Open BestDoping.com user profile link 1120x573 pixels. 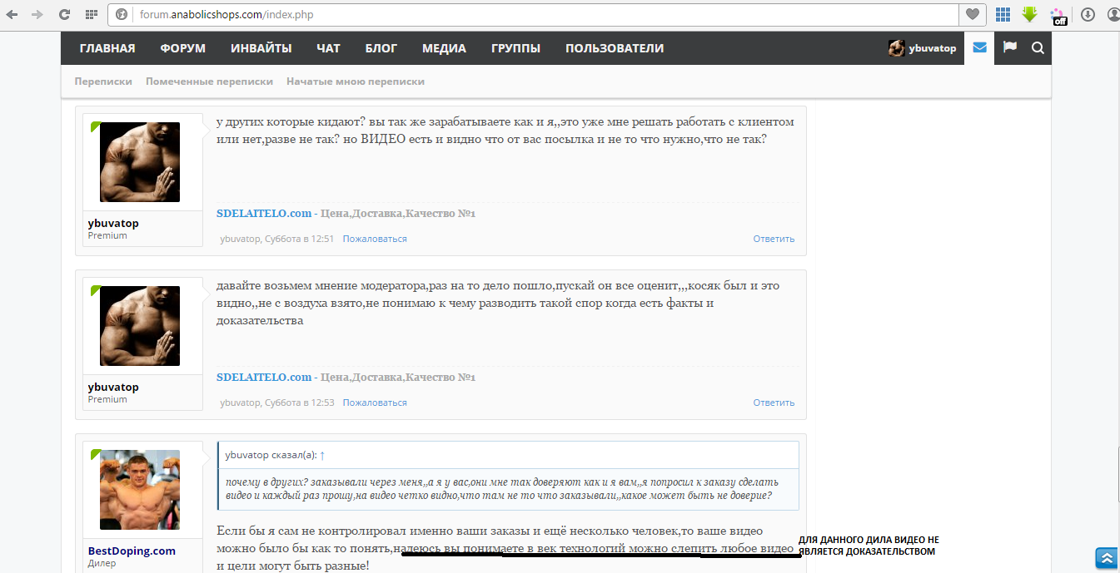132,551
